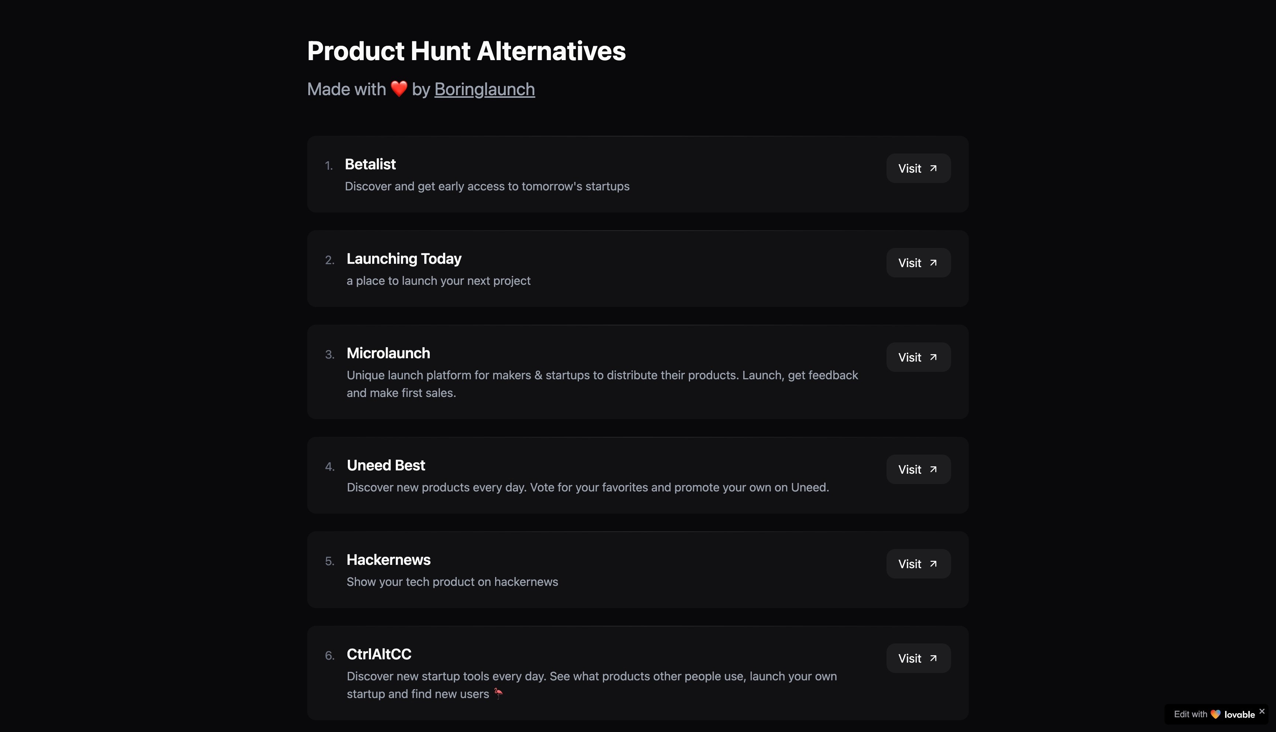Image resolution: width=1276 pixels, height=732 pixels.
Task: Click the arrow icon next to Launching Today's Visit
Action: click(933, 262)
